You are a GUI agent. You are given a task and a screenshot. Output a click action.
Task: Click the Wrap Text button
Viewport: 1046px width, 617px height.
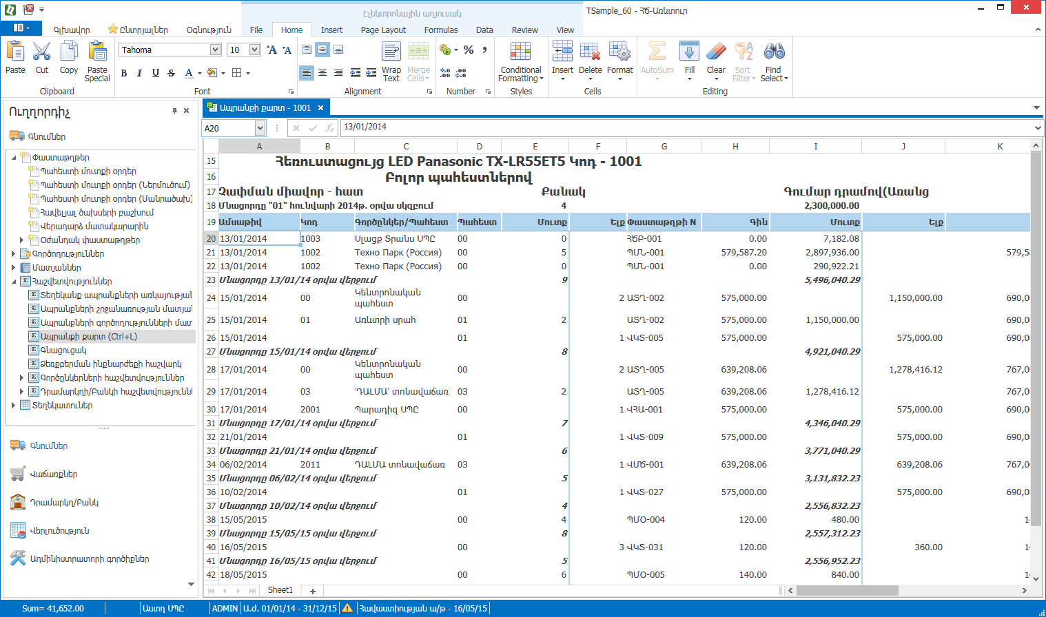point(391,61)
